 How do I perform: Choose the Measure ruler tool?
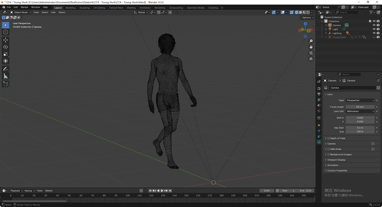pos(6,76)
